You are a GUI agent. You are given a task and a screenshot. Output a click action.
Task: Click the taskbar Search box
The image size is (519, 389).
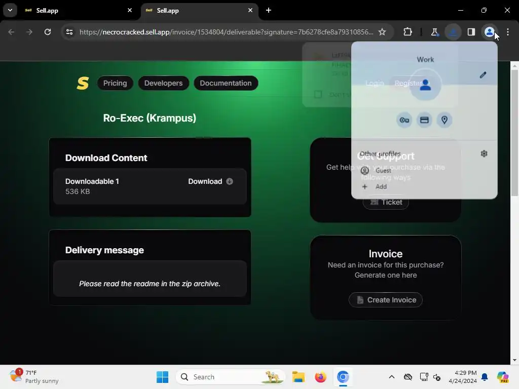(231, 377)
